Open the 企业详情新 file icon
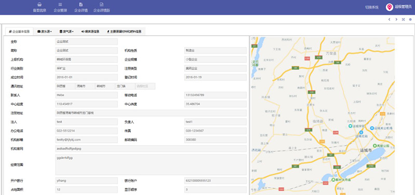This screenshot has height=195, width=415. tap(101, 5)
